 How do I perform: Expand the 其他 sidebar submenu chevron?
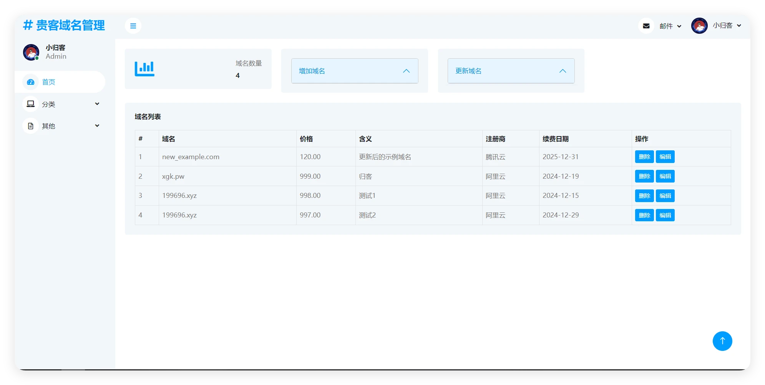97,126
